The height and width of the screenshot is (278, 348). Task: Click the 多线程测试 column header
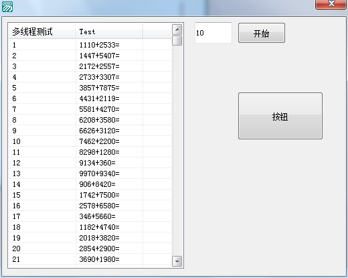pyautogui.click(x=41, y=31)
